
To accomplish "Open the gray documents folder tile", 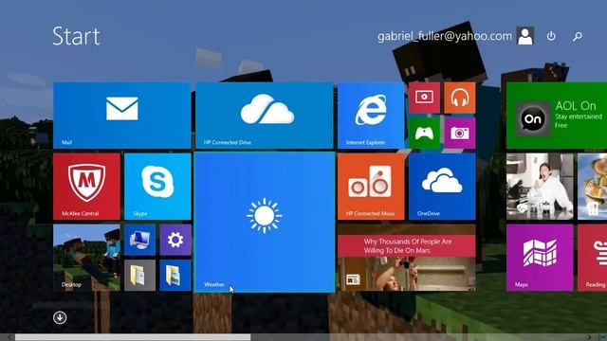I will (x=139, y=276).
